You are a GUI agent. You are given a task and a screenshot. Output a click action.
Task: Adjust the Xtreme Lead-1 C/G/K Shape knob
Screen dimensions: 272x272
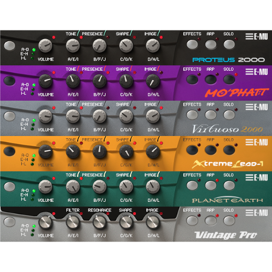[x=126, y=151]
